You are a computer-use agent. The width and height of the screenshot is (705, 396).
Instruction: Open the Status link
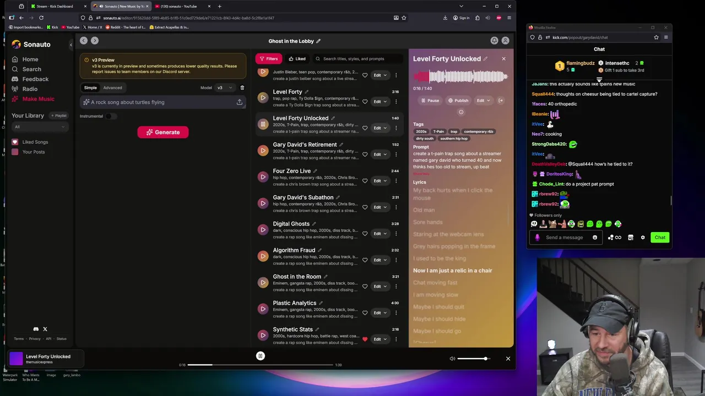61,339
